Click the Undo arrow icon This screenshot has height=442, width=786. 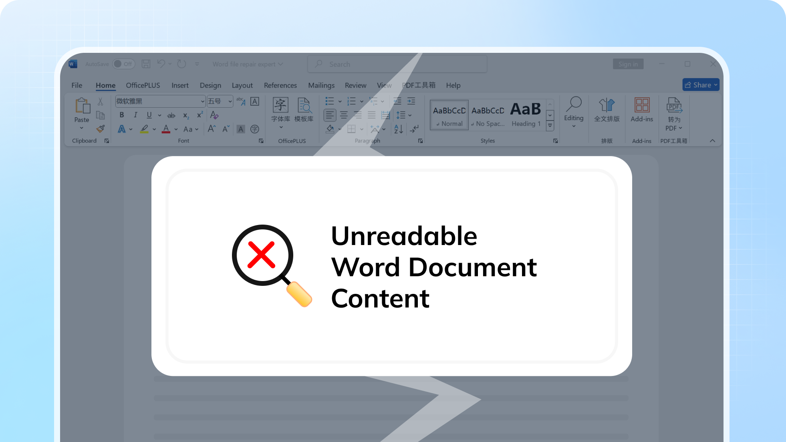pyautogui.click(x=161, y=64)
